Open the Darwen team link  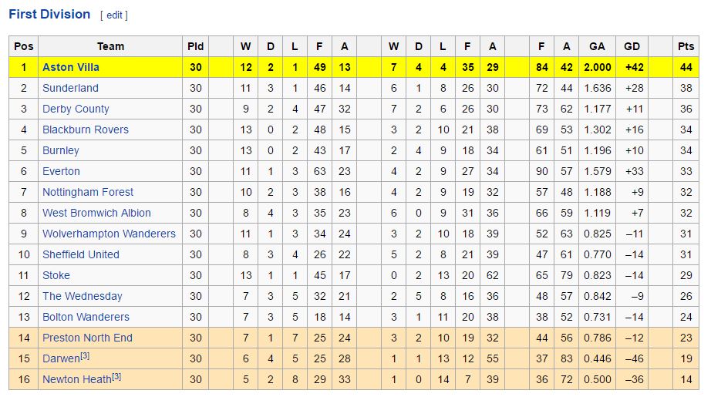[61, 359]
